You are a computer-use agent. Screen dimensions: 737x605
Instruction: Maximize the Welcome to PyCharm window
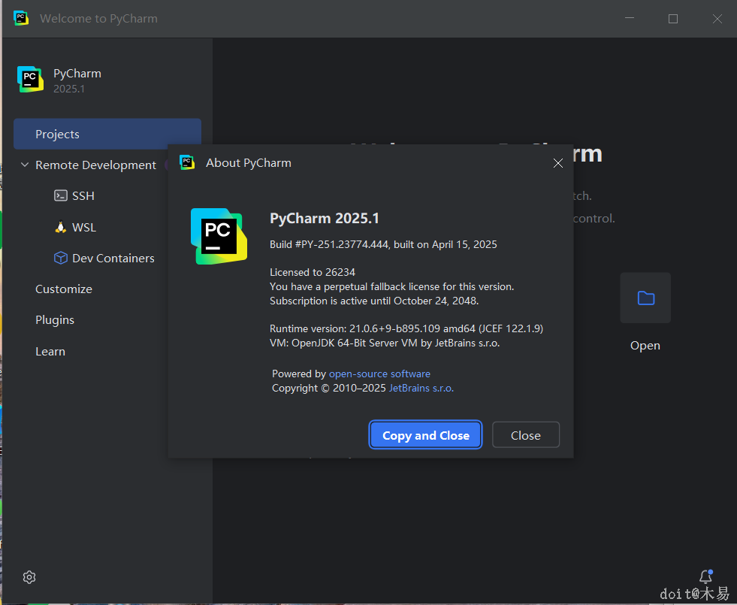[x=673, y=19]
